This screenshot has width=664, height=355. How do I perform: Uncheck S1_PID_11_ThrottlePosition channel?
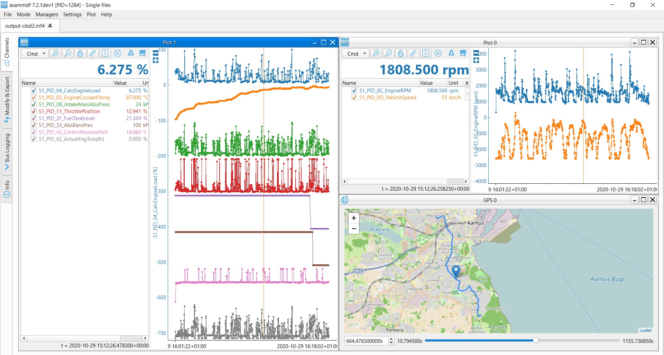[34, 111]
